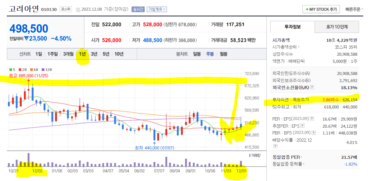Click the 최고 685,000 (11/25) chart marker
The height and width of the screenshot is (181, 371).
pos(29,76)
